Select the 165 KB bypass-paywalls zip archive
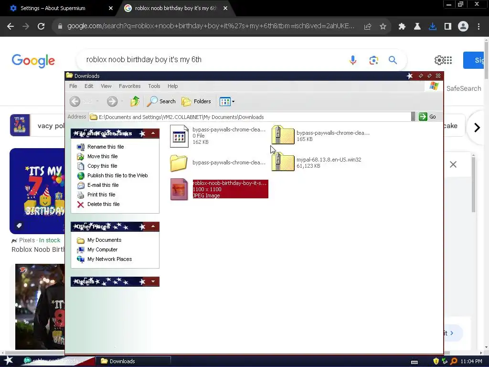 coord(283,135)
